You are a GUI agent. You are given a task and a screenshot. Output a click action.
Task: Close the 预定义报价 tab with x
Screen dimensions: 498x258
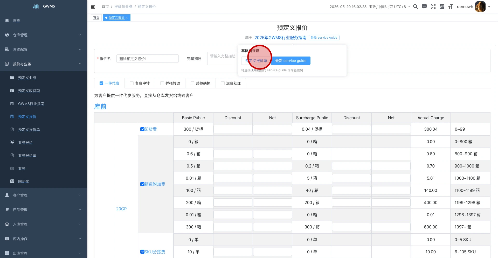[x=127, y=18]
